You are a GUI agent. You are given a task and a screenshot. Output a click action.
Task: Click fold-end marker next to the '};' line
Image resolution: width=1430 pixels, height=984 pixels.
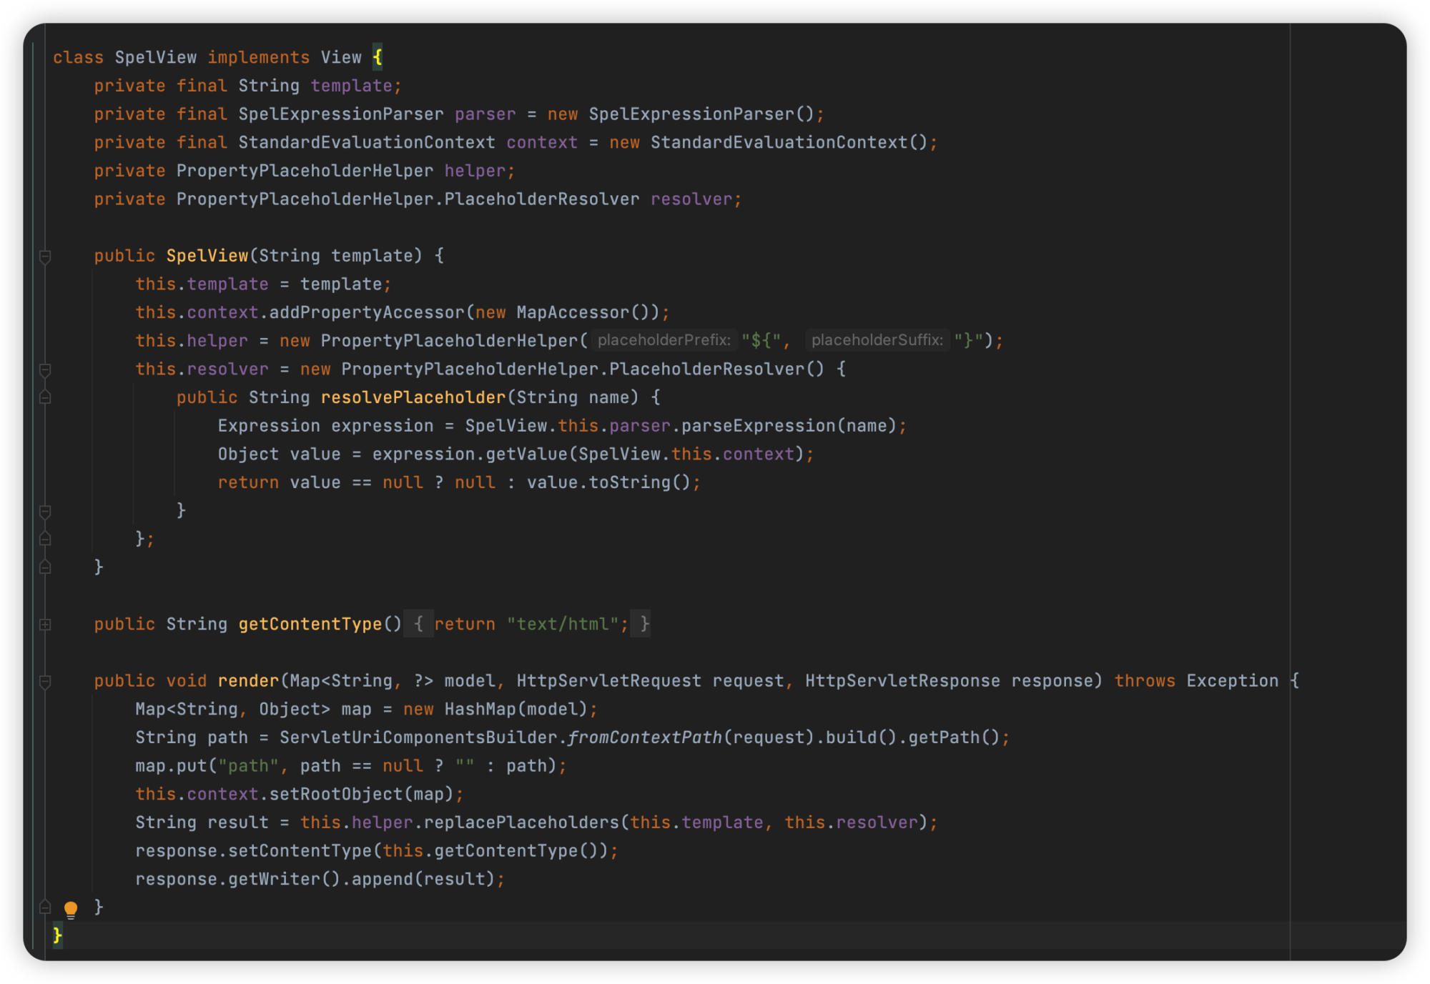(45, 539)
